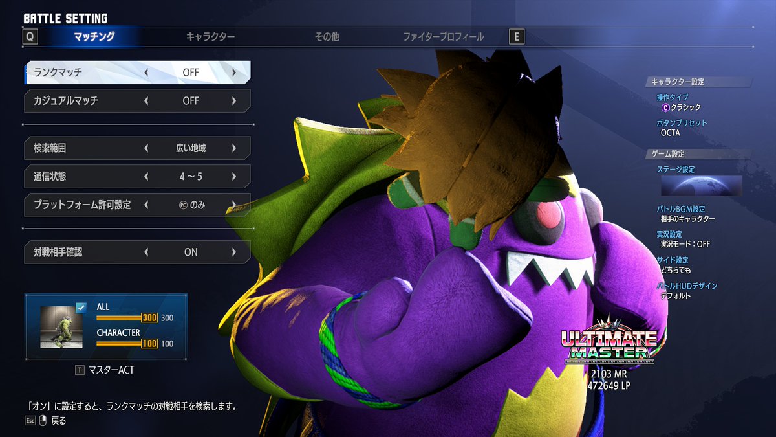Viewport: 776px width, 437px height.
Task: Click the 検索範囲 label
Action: click(x=49, y=148)
